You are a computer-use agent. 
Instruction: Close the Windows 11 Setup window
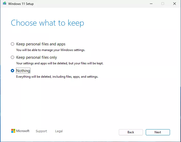coord(175,4)
